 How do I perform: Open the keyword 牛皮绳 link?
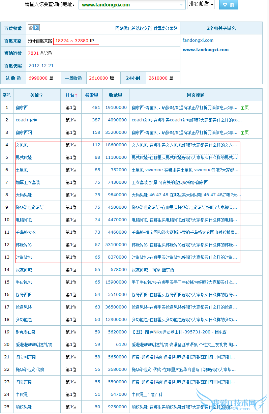[22, 395]
